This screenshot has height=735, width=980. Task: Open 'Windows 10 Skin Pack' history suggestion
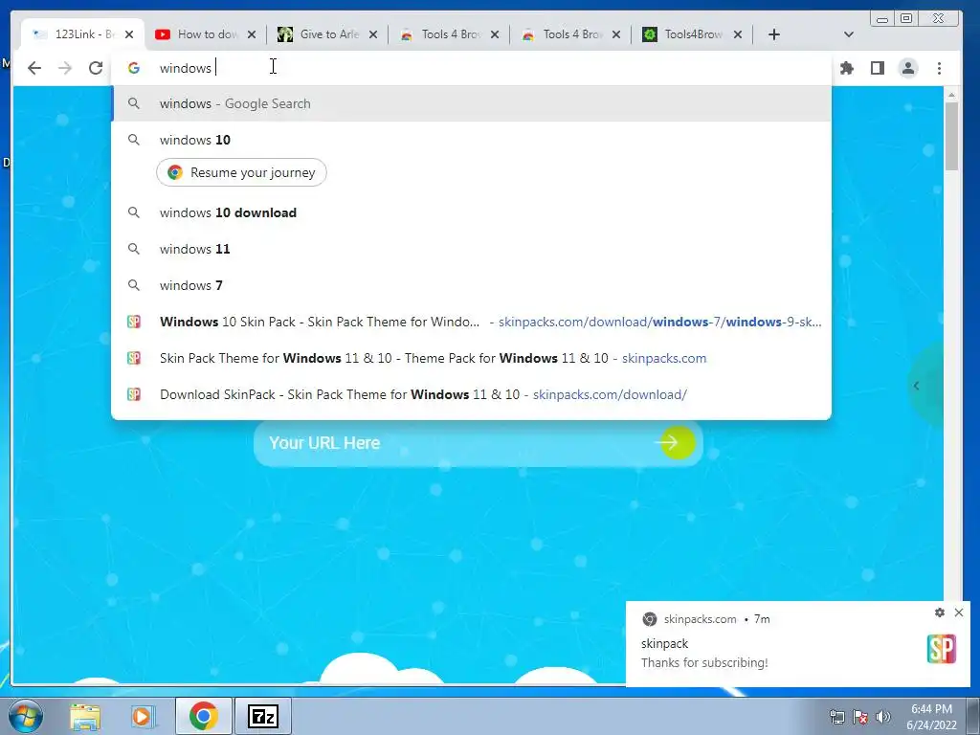[x=471, y=322]
